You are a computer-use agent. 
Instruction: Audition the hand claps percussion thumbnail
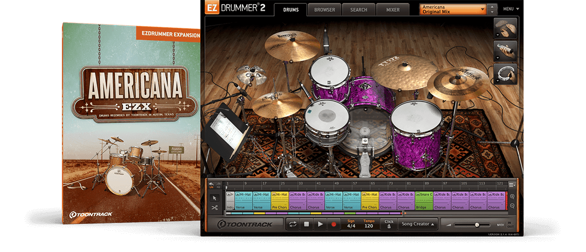click(506, 29)
